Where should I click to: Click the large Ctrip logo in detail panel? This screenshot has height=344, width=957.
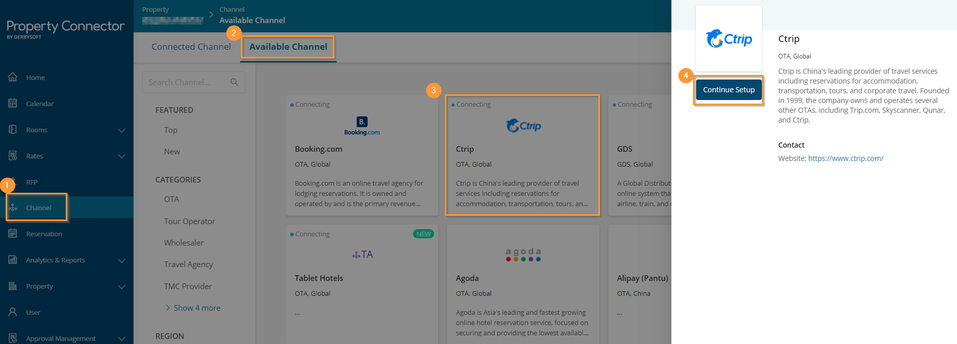(729, 38)
